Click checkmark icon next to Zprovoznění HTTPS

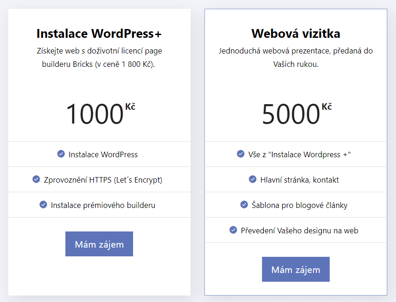[36, 179]
